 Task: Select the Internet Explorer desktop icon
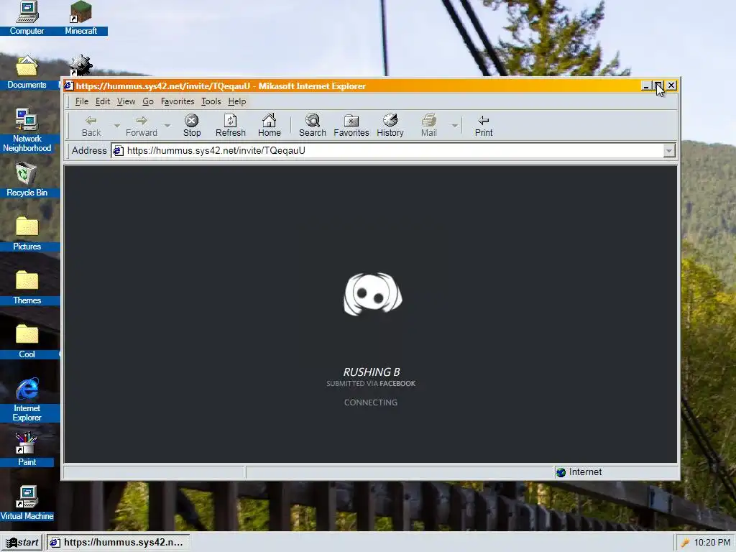27,400
